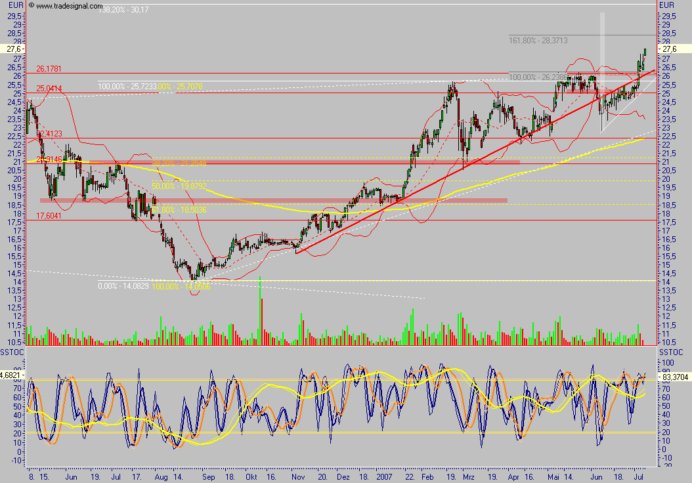Click the Nov month label on date axis

click(x=298, y=477)
